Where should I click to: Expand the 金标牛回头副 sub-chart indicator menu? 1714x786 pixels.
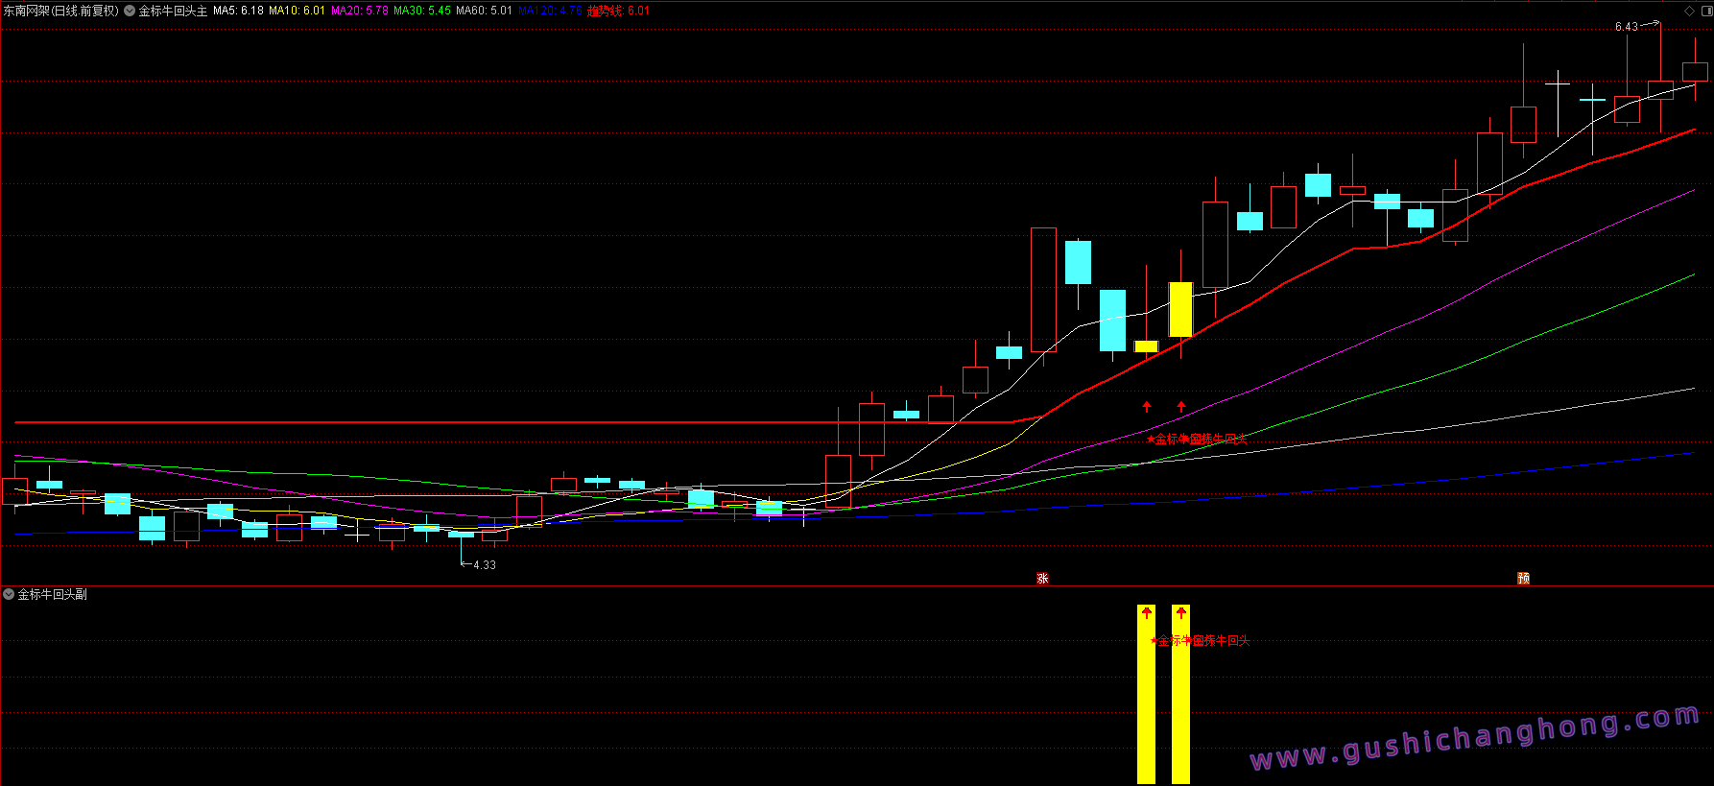tap(9, 595)
